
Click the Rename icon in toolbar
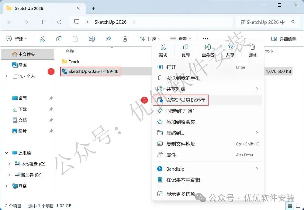(92, 39)
